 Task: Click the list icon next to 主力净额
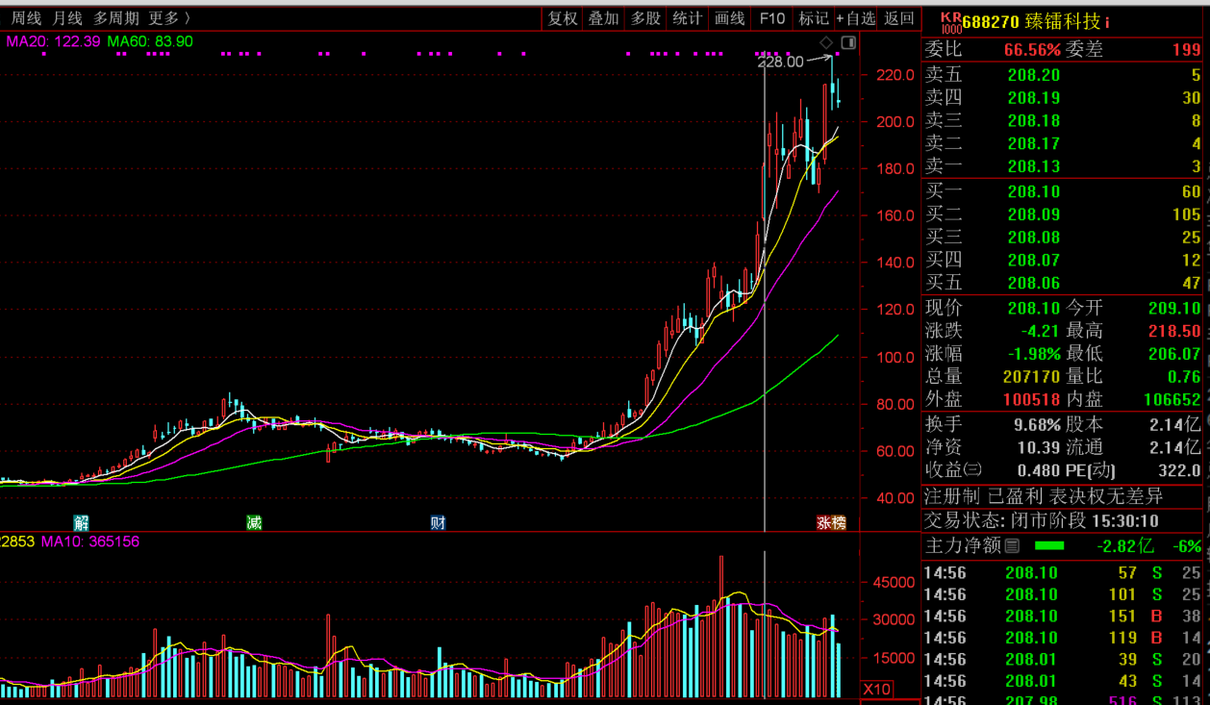(x=1011, y=546)
